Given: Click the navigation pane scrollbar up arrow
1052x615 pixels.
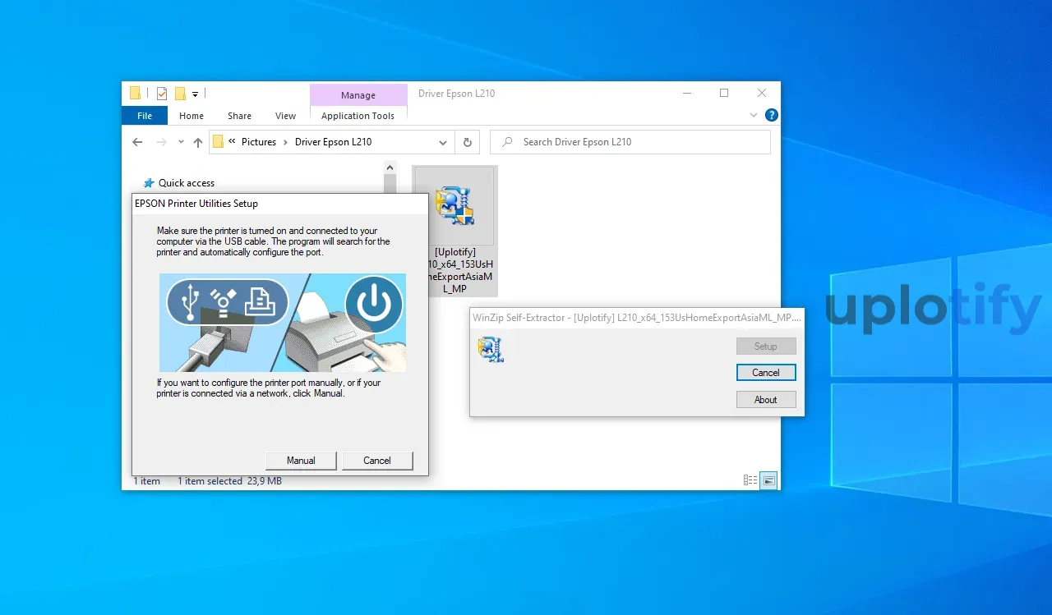Looking at the screenshot, I should pos(390,168).
